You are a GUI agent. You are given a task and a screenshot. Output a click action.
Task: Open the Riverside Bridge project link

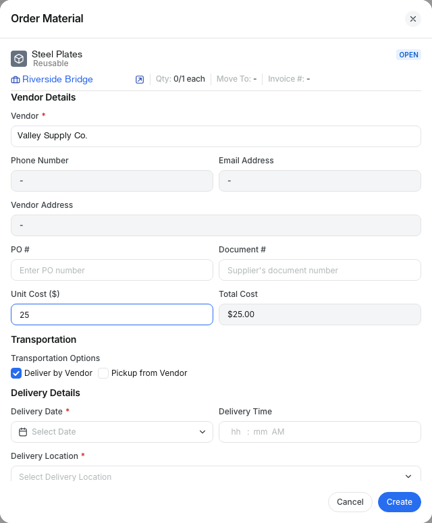coord(57,80)
